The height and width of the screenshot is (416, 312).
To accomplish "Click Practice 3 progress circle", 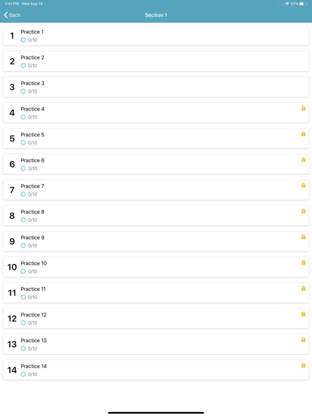I will coord(23,91).
